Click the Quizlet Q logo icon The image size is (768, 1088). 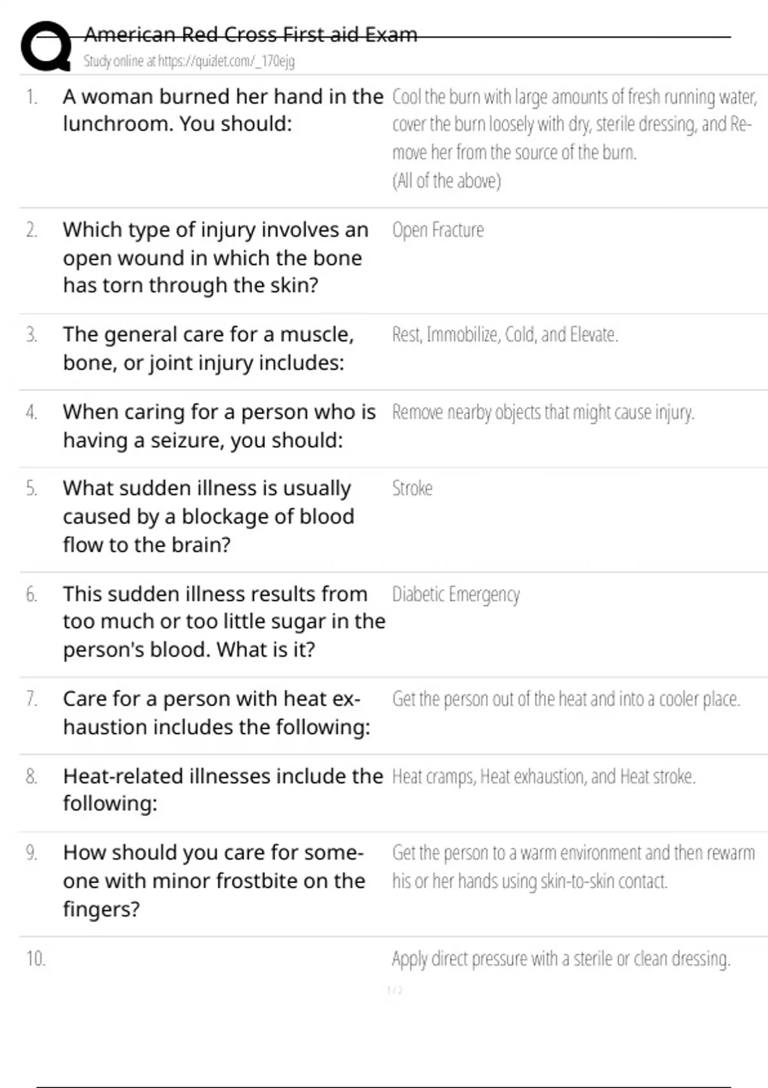point(46,46)
